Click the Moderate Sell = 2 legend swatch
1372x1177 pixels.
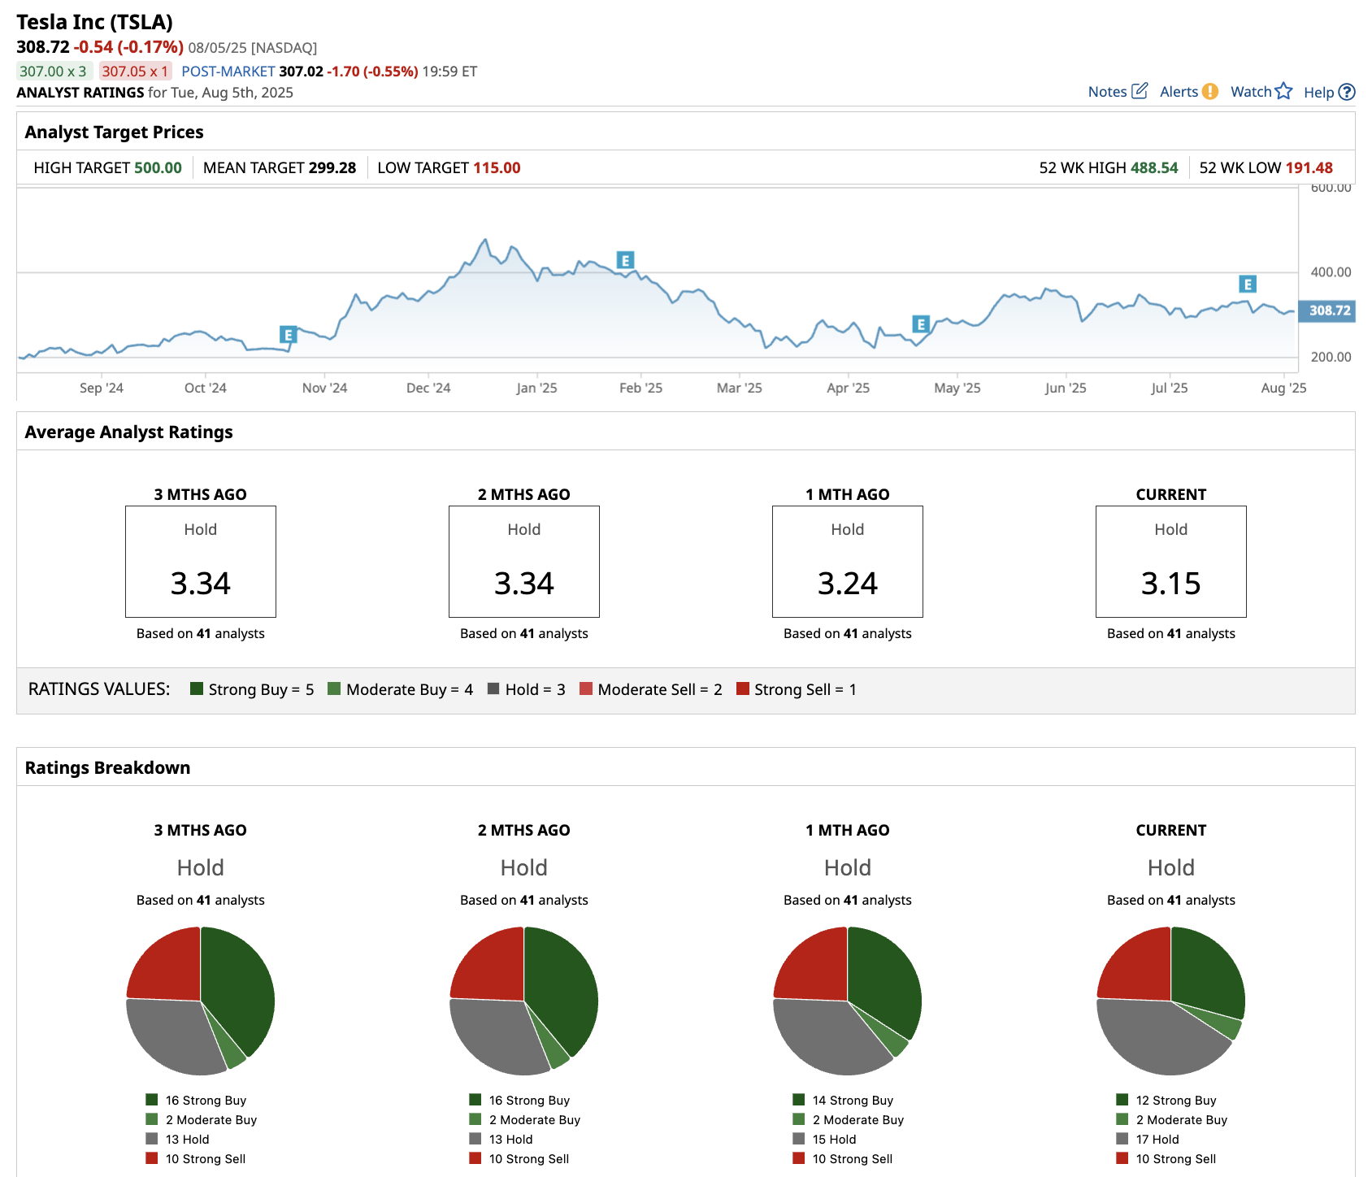pyautogui.click(x=586, y=688)
